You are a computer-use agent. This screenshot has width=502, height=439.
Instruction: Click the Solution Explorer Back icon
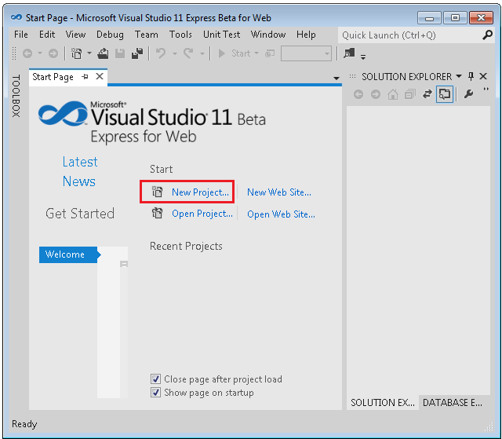[x=358, y=94]
